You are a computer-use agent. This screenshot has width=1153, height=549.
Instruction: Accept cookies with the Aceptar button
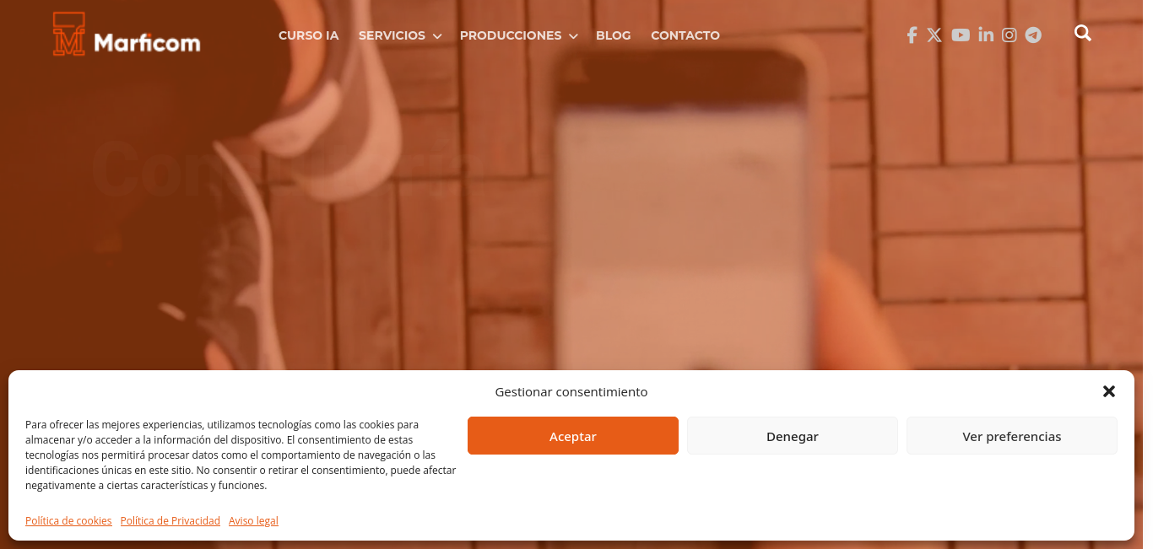(573, 436)
